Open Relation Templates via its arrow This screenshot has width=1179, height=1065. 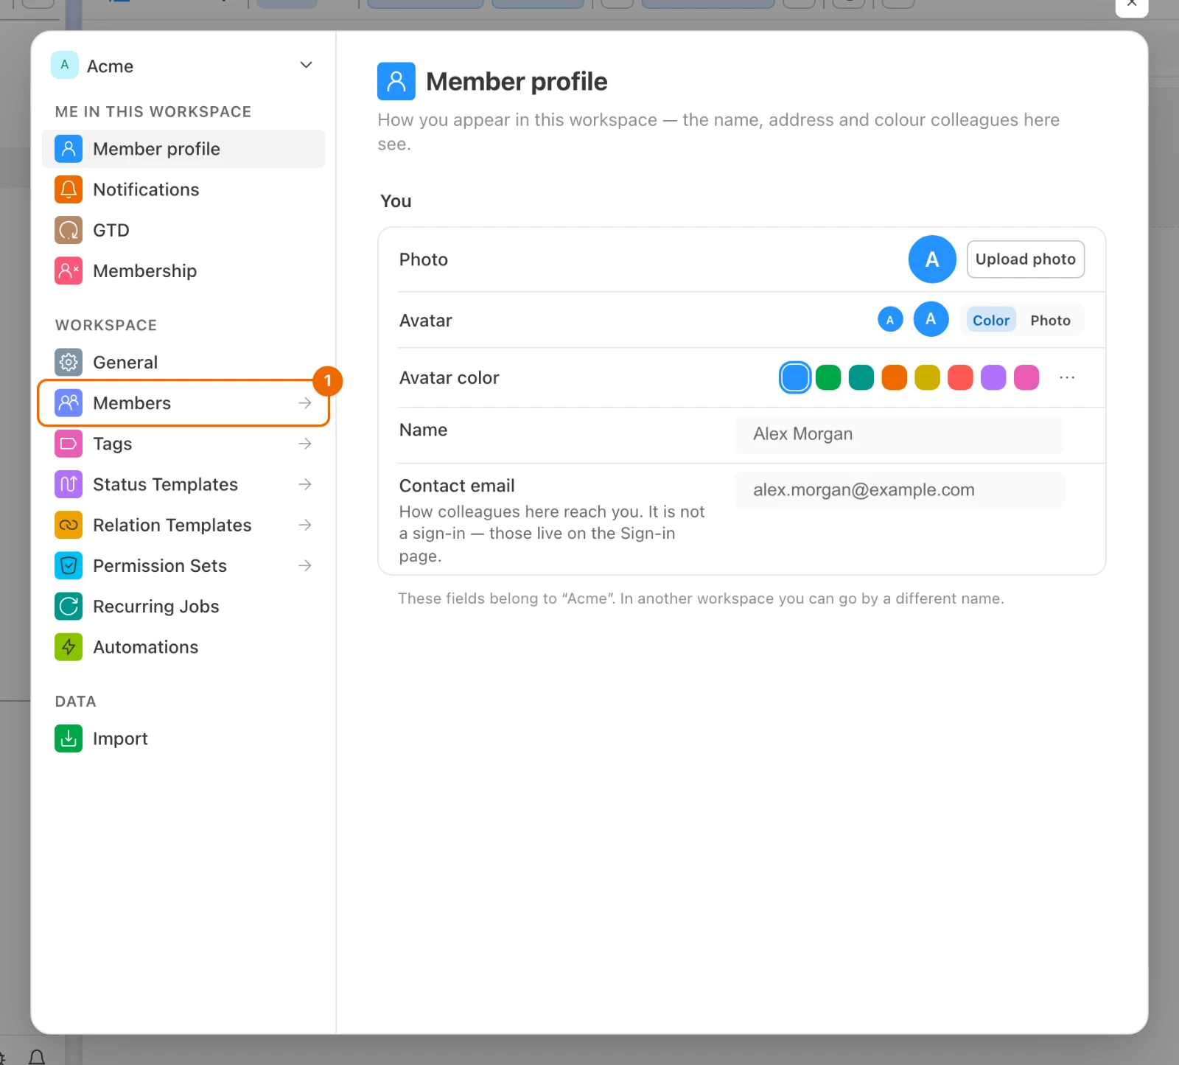(305, 525)
